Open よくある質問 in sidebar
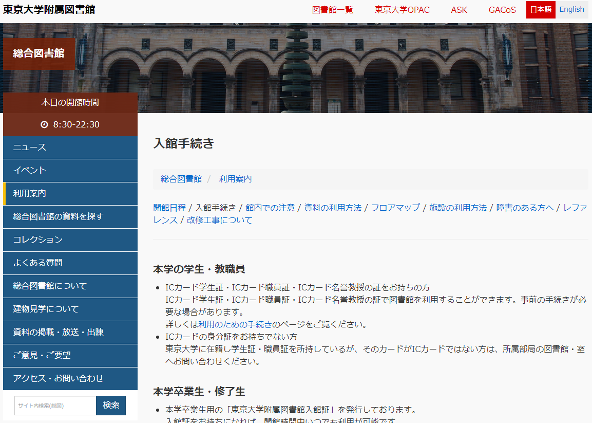Image resolution: width=592 pixels, height=423 pixels. tap(37, 263)
